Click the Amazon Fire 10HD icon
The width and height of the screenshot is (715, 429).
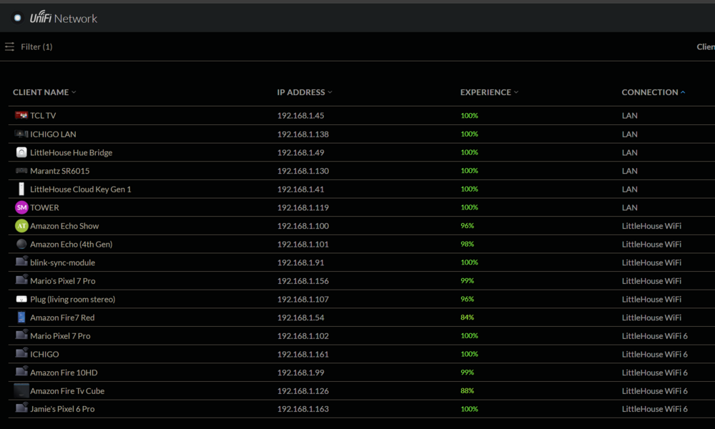click(x=21, y=372)
